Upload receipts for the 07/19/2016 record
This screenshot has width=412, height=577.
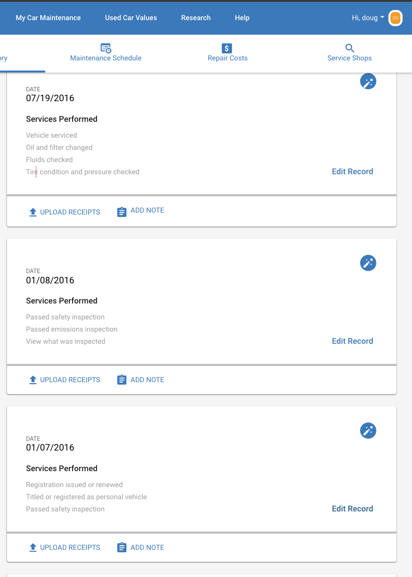65,212
